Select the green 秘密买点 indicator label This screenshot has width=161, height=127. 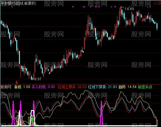(145, 87)
